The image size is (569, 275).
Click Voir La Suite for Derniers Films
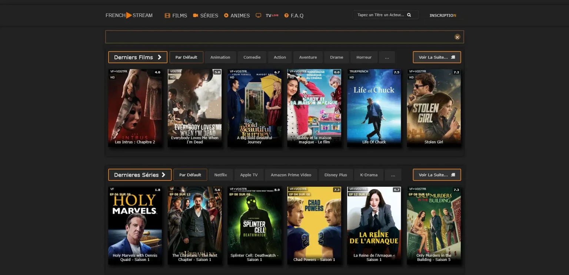tap(437, 57)
